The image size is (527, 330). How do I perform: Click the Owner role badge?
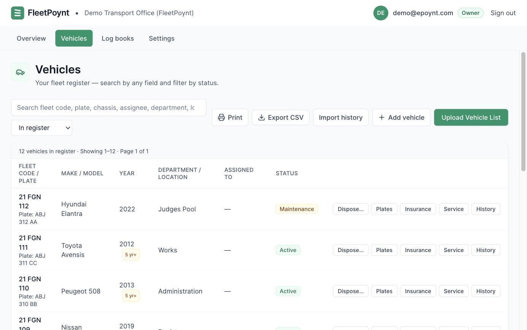click(x=470, y=13)
